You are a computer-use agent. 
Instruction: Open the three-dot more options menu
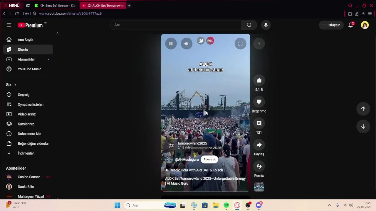259,44
